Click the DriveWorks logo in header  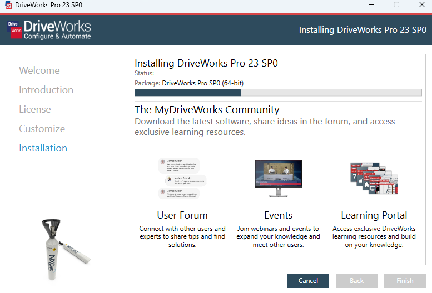tap(49, 29)
